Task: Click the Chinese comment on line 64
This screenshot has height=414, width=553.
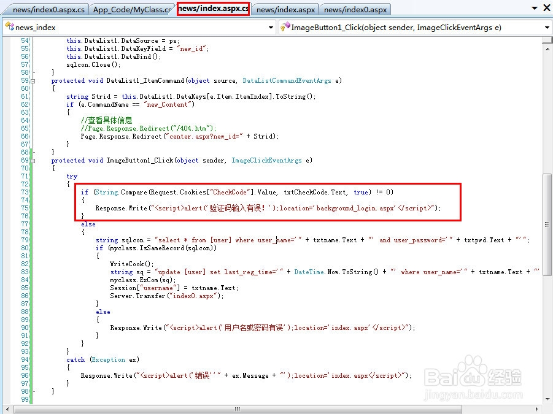Action: (x=106, y=120)
